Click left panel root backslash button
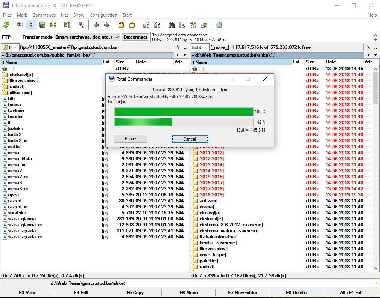This screenshot has height=298, width=380. click(x=178, y=47)
